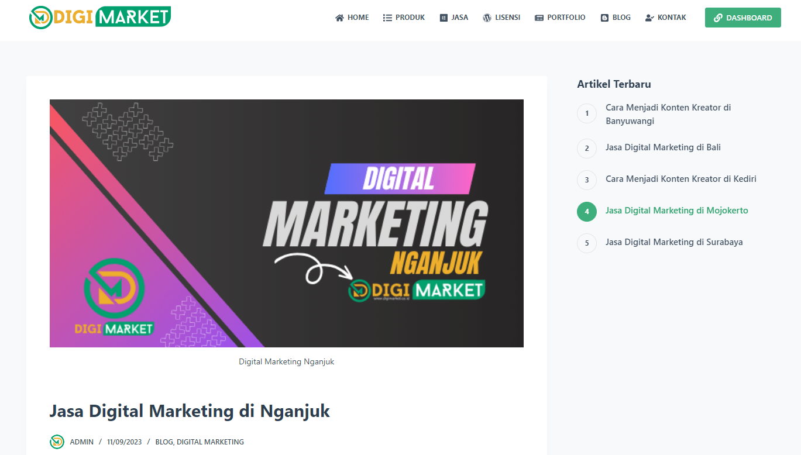Click the heading Jasa Digital Marketing di Nganjuk
The height and width of the screenshot is (455, 801).
coord(190,411)
